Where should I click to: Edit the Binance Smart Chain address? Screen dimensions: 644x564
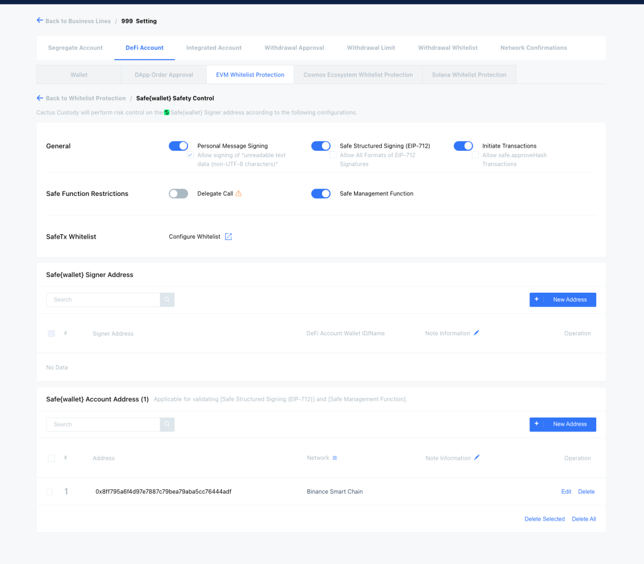566,492
